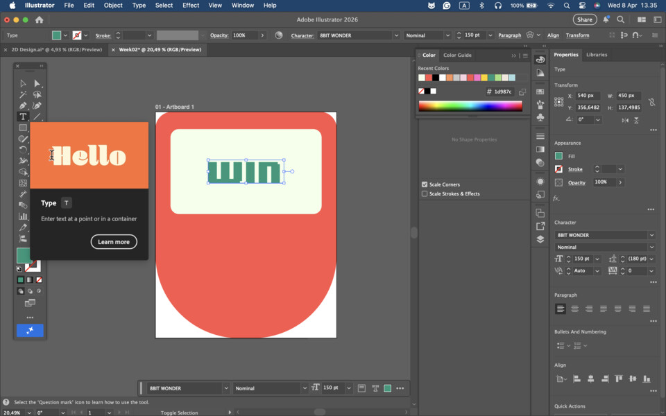
Task: Toggle left text alignment in Paragraph section
Action: [x=560, y=309]
